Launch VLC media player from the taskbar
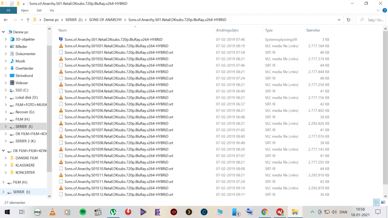Viewport: 388px width, 218px height. (x=52, y=212)
